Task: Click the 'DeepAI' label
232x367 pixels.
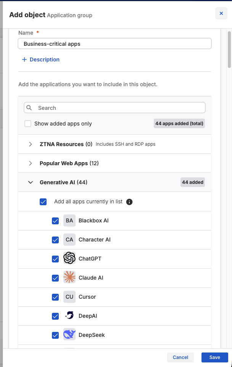Action: click(88, 316)
